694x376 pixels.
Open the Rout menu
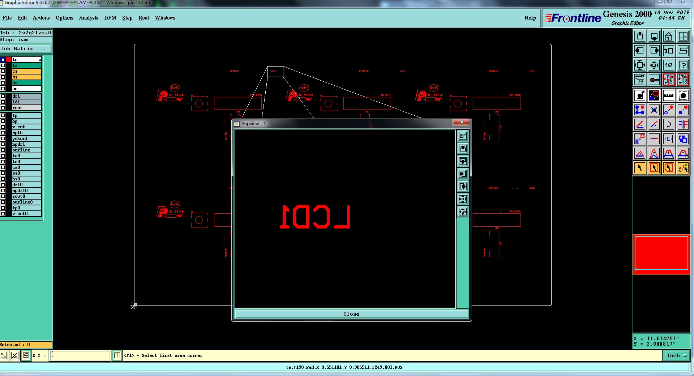144,18
